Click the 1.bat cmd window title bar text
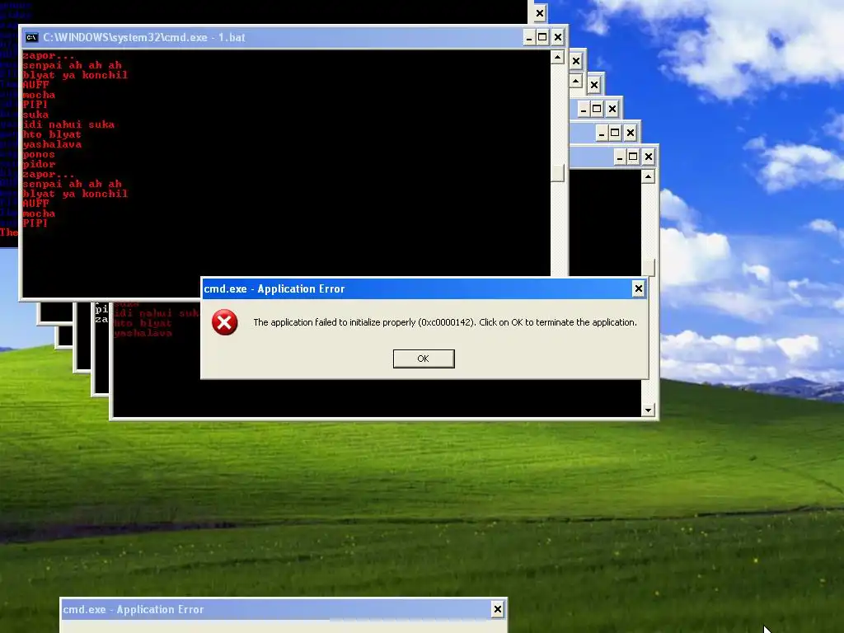 tap(144, 37)
